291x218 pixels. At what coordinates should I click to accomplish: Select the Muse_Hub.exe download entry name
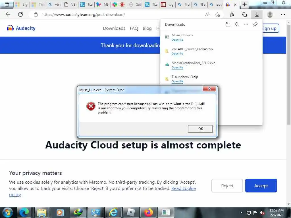[x=182, y=35]
